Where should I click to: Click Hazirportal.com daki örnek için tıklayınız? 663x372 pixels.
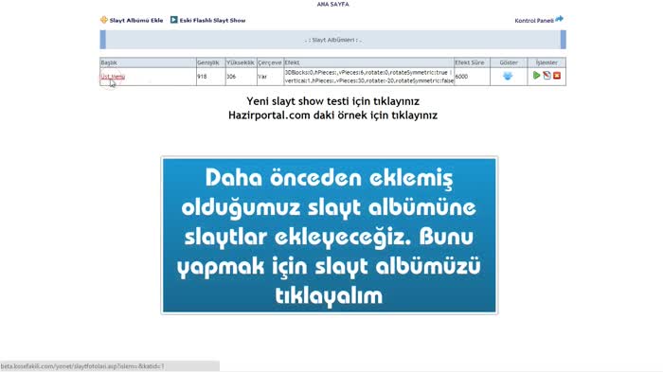click(332, 115)
